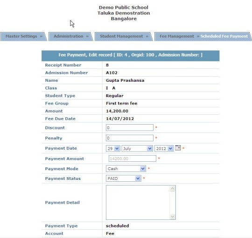The image size is (252, 238).
Task: Open the Master Settings menu tab
Action: tap(24, 36)
